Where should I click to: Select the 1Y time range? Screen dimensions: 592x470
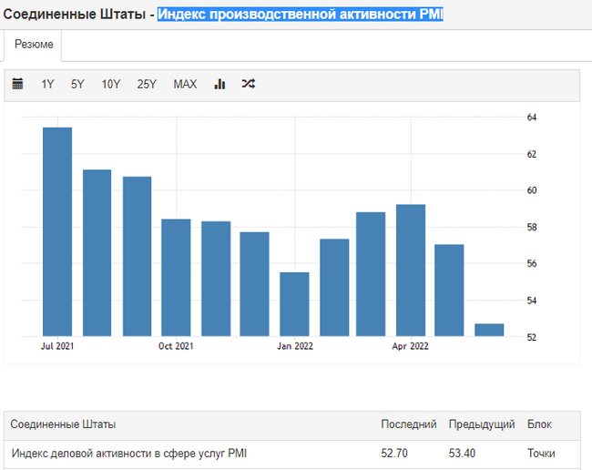(x=47, y=84)
